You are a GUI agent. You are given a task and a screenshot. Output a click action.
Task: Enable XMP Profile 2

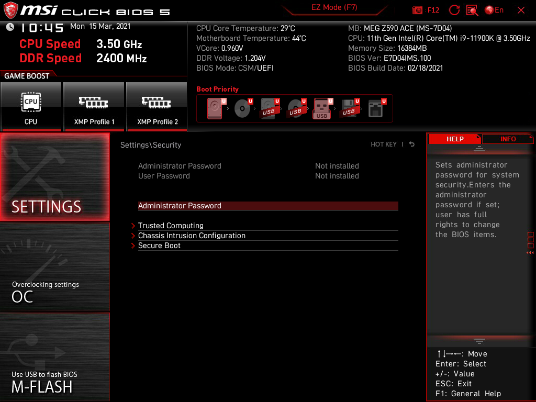[x=157, y=107]
